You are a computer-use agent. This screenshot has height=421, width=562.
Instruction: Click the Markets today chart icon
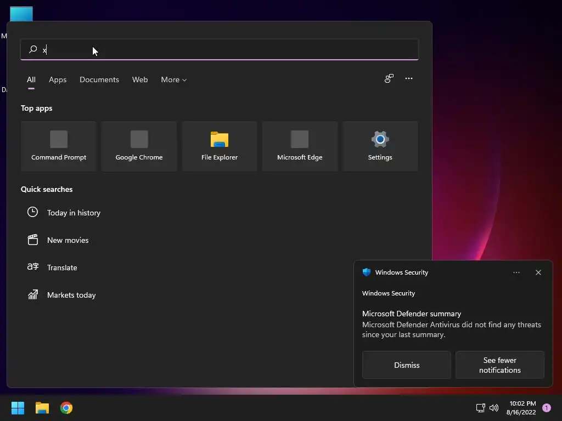[x=32, y=294]
